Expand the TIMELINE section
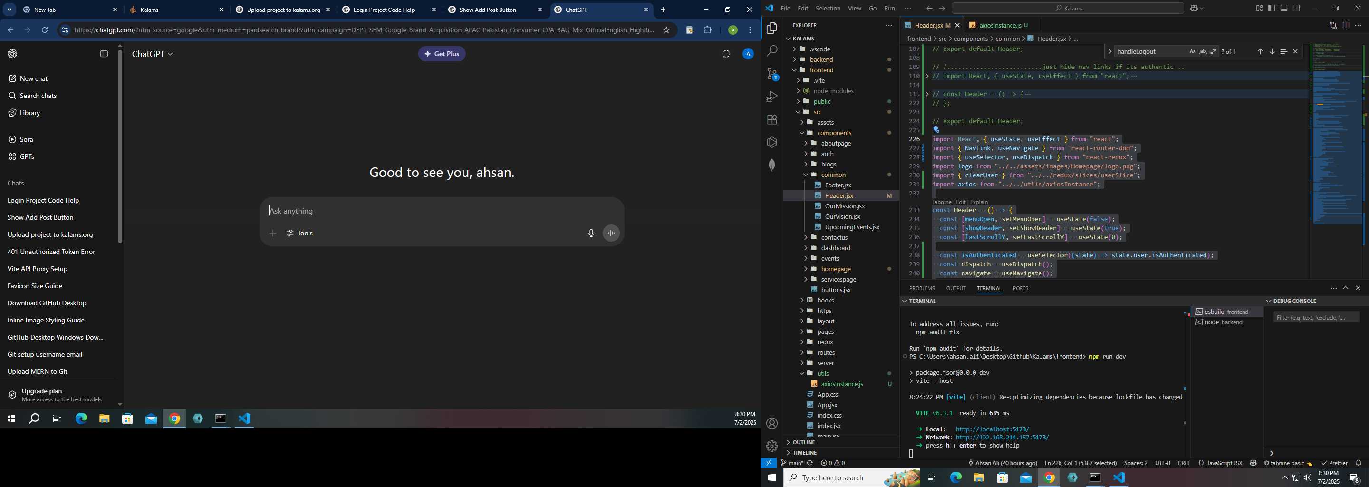 [804, 453]
